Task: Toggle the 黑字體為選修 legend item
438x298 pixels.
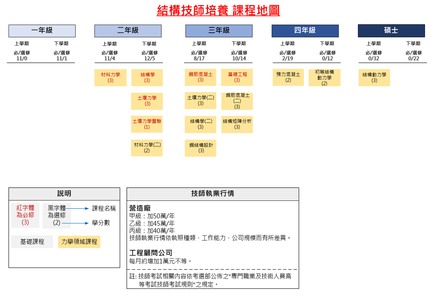Action: click(x=56, y=215)
